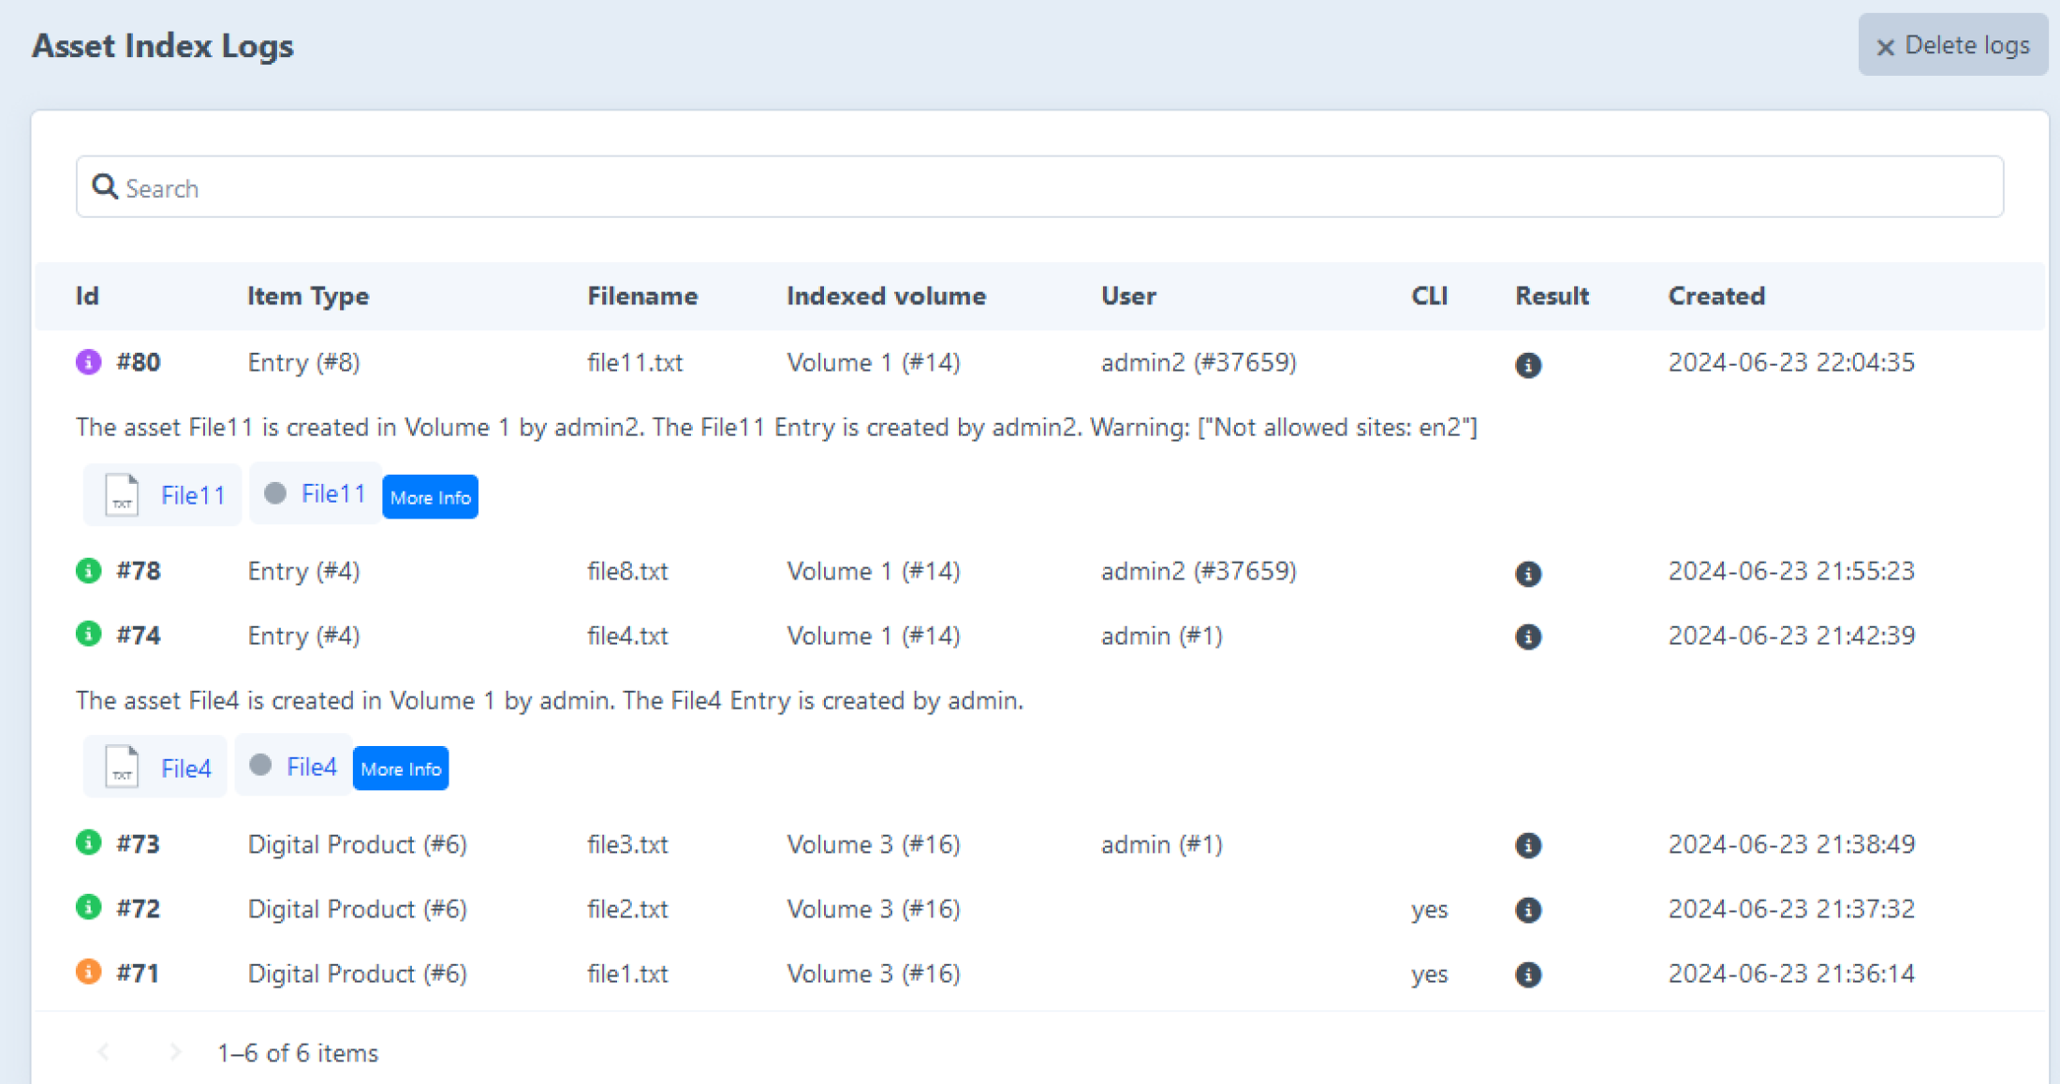Click the Item Type column header
The width and height of the screenshot is (2060, 1084).
308,296
